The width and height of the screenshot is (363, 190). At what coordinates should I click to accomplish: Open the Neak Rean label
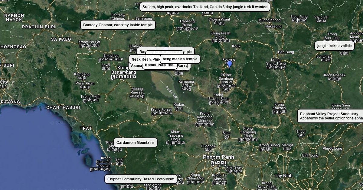click(144, 59)
